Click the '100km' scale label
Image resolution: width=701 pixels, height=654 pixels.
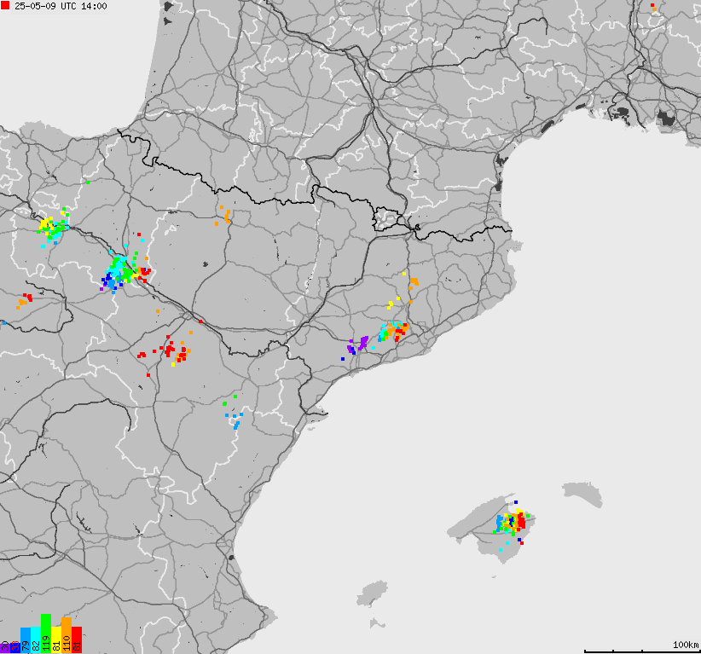686,644
